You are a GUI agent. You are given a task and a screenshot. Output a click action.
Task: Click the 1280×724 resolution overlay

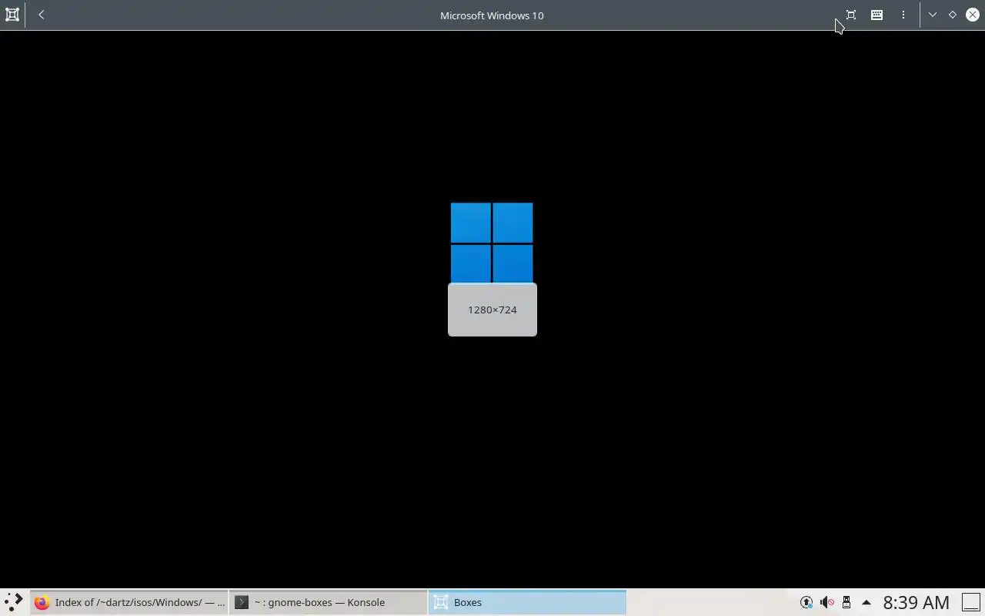pos(492,310)
